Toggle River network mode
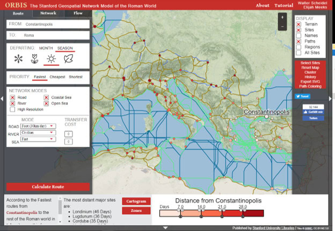Viewport: 335px width, 231px height. (12, 103)
